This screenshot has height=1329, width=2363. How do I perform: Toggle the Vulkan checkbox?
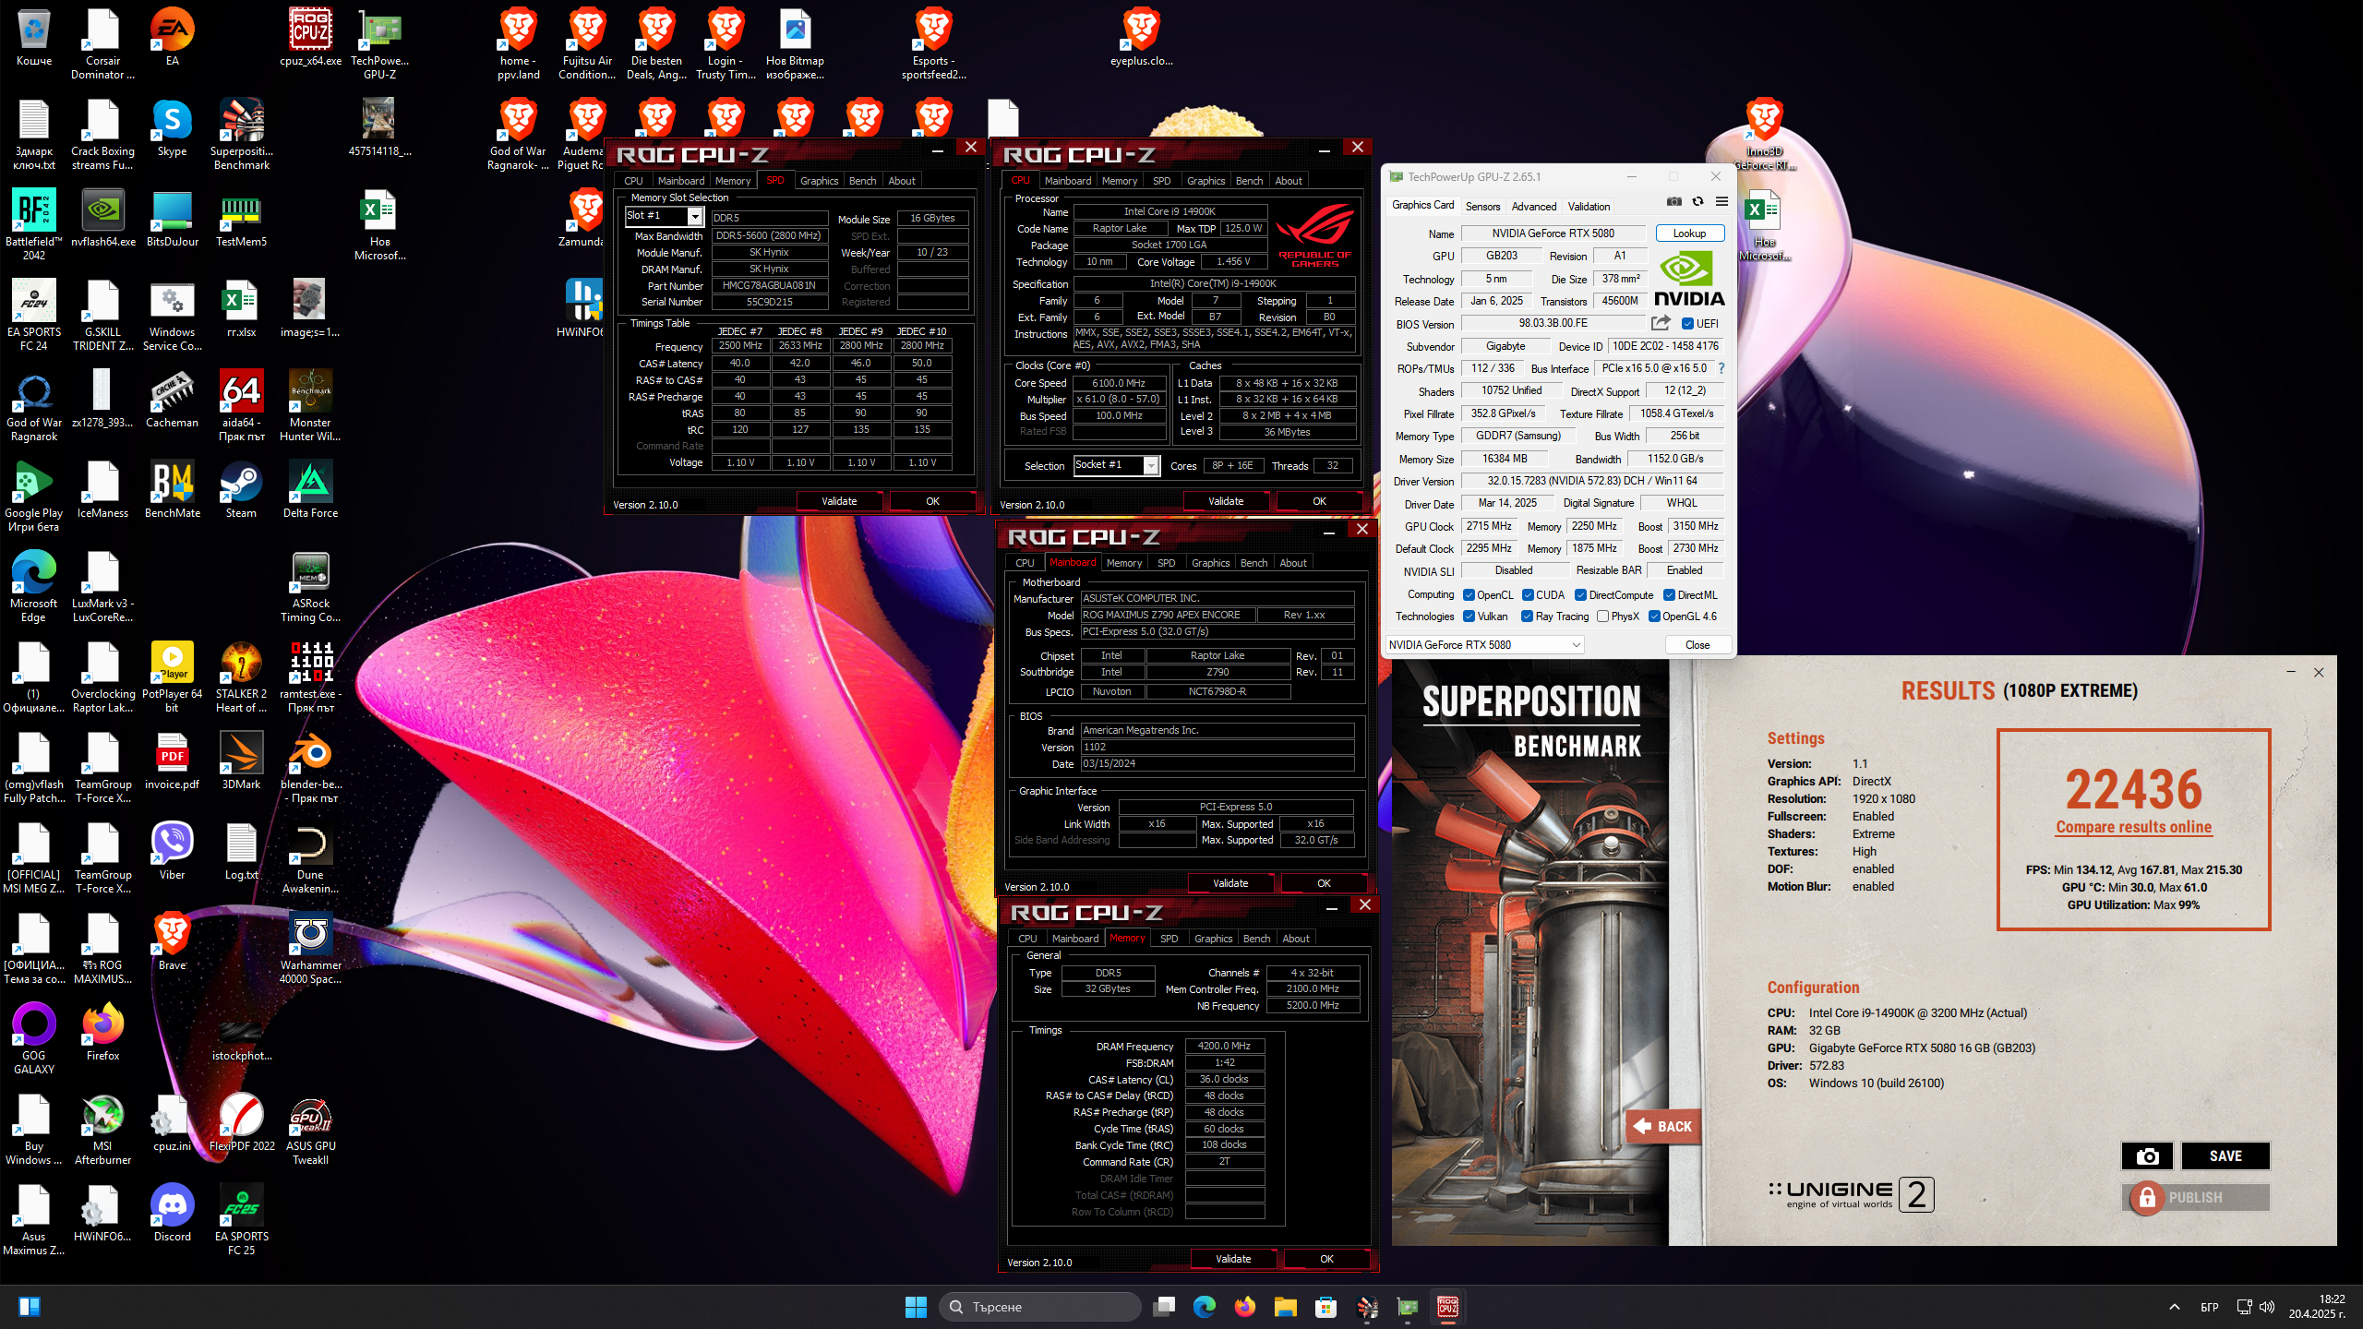tap(1469, 617)
